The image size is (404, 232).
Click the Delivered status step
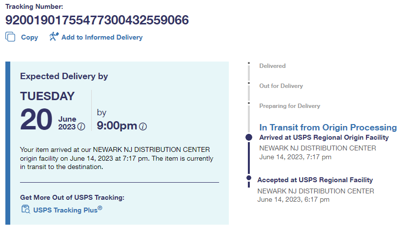click(272, 66)
